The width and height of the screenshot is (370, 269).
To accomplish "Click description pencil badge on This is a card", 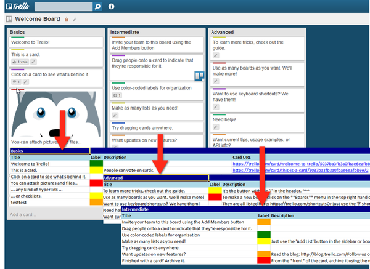I will 33,62.
